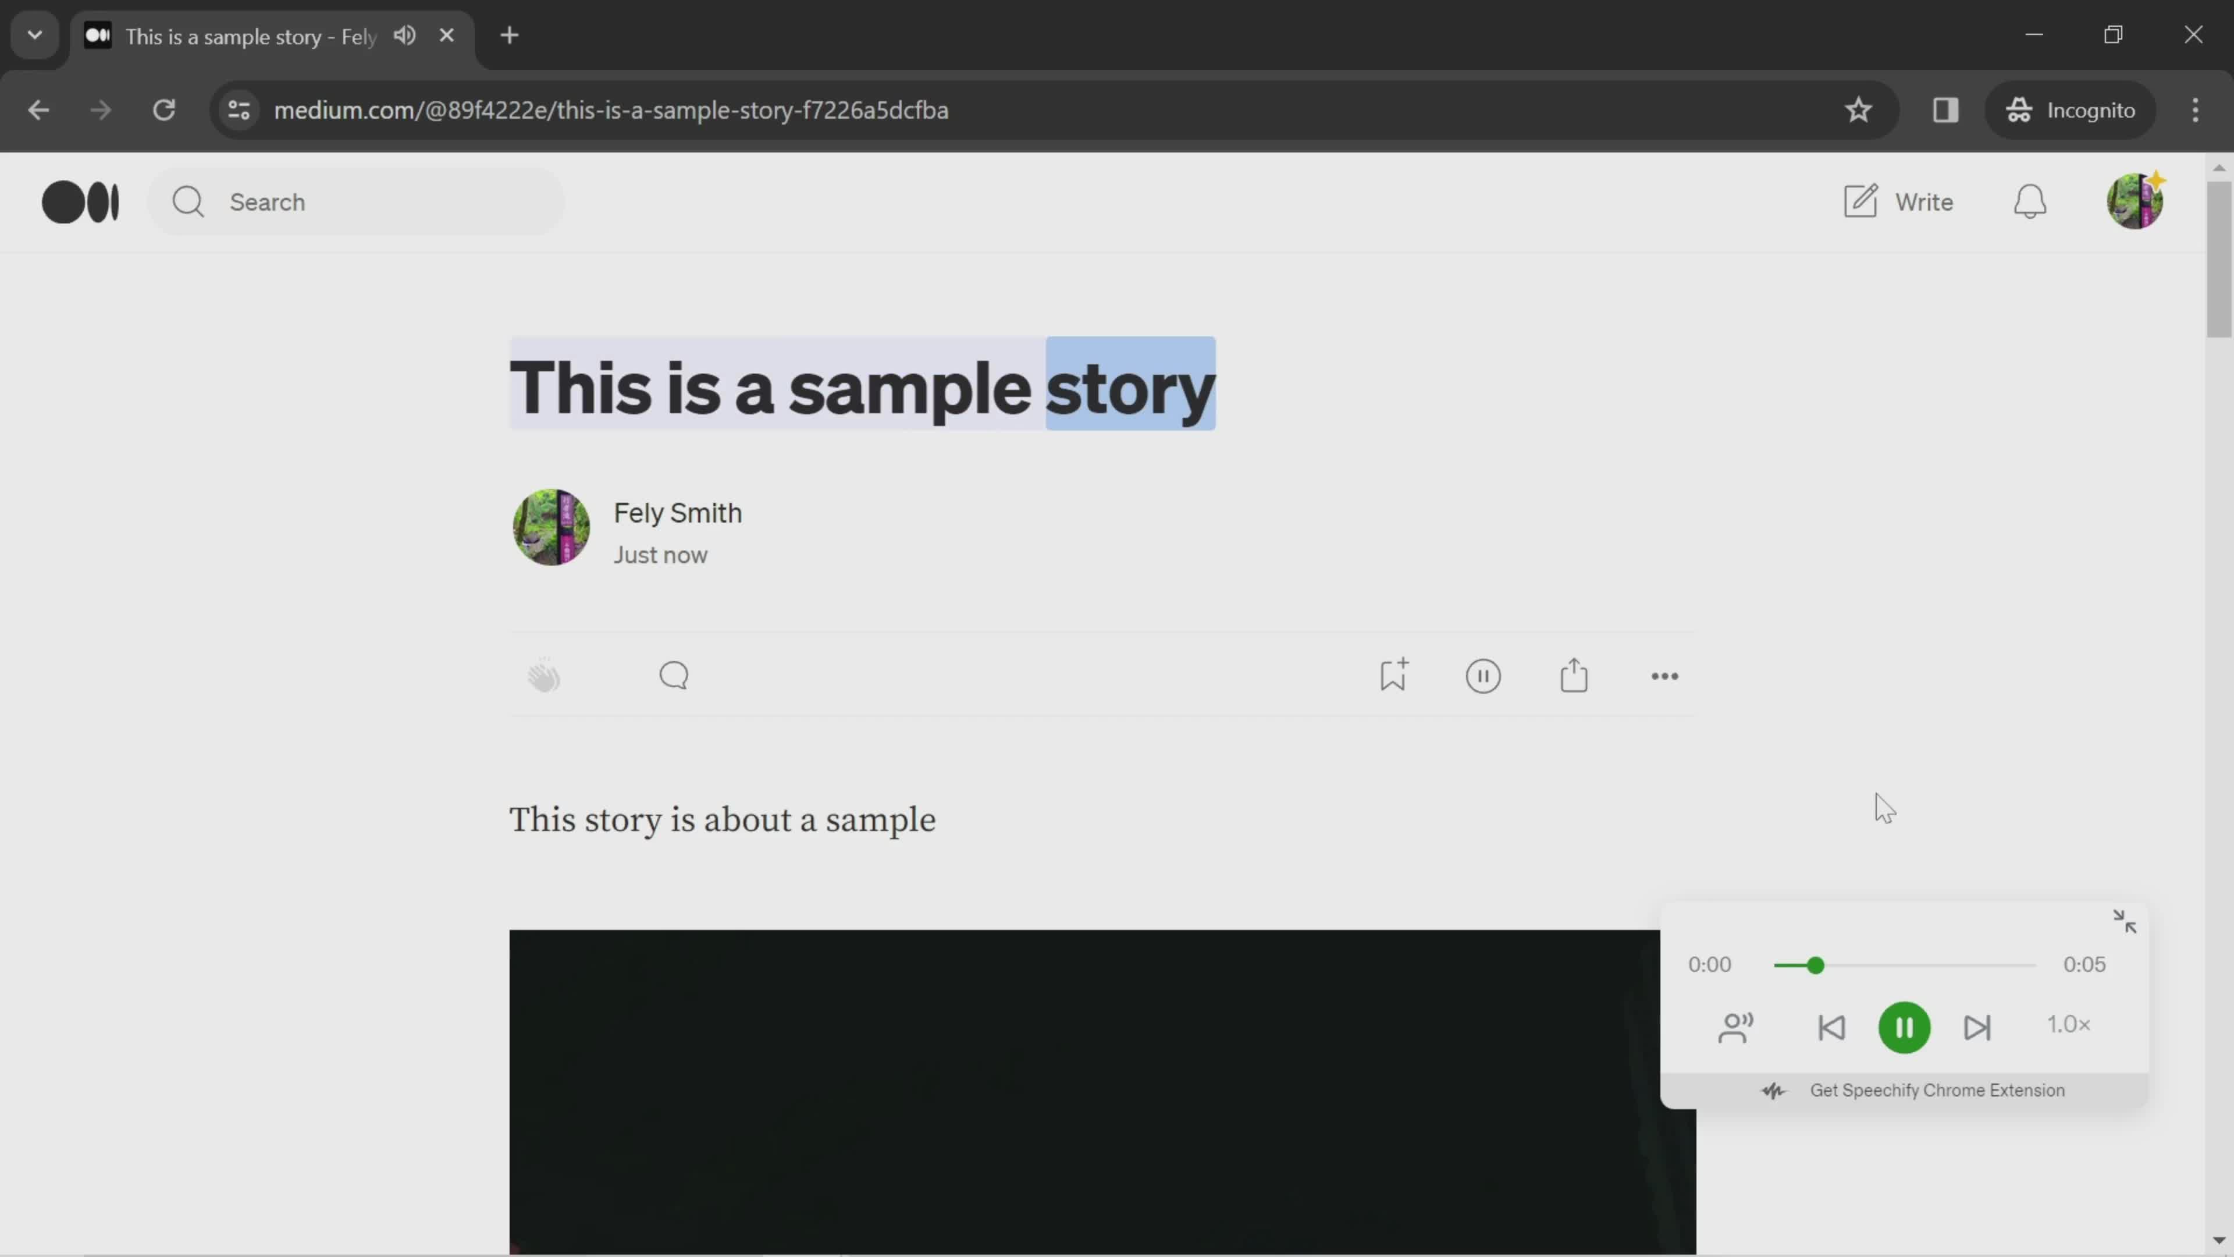Toggle the Speechify voice avatar icon

point(1735,1027)
